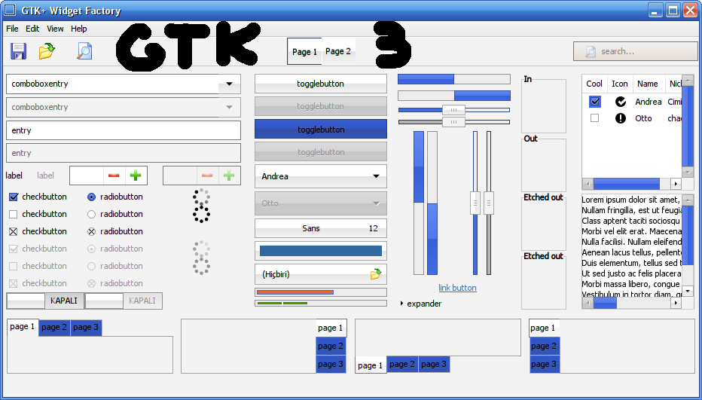Click the enabled comboboxentry text field
702x400 pixels.
112,84
